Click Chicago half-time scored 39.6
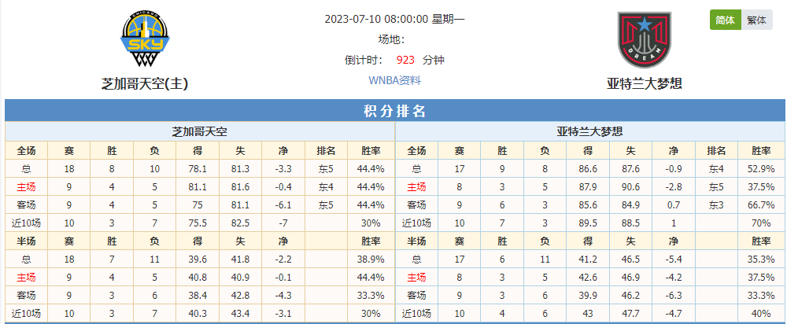This screenshot has width=787, height=324. click(x=198, y=260)
